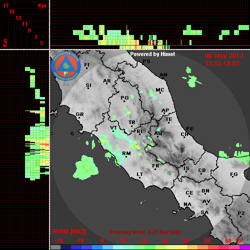Click the AR city label
Screen dimensions: 250x250
[x=107, y=81]
